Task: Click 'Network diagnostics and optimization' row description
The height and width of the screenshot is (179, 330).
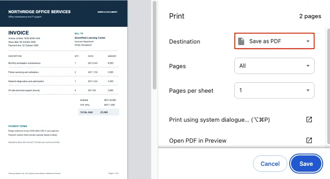Action: tap(26, 81)
